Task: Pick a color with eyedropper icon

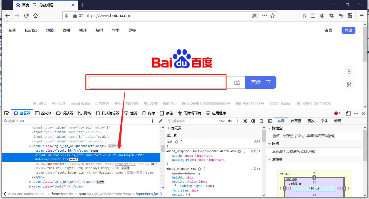Action: tap(161, 121)
